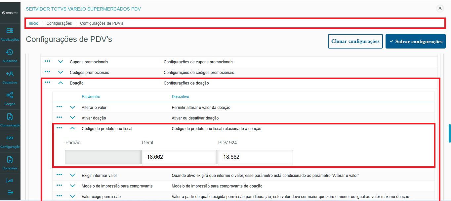This screenshot has height=201, width=451.
Task: Expand Ativar doação parameter
Action: [72, 118]
